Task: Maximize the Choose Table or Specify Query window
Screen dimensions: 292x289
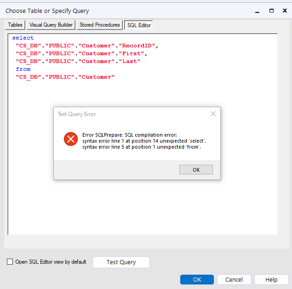Action: point(271,10)
